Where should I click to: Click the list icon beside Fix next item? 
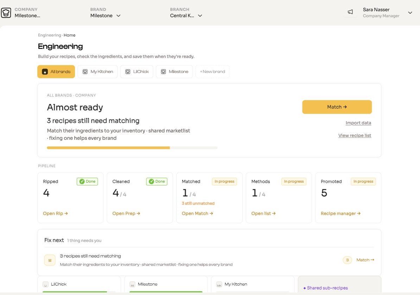point(50,260)
